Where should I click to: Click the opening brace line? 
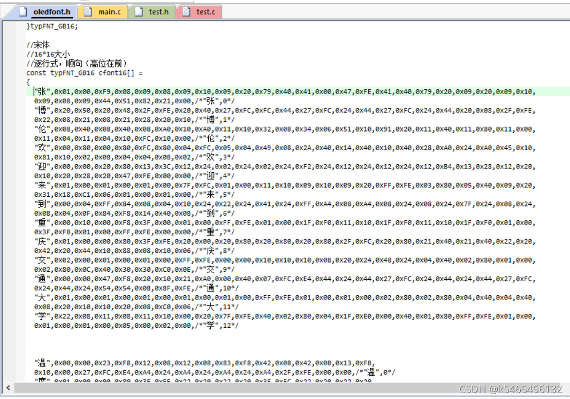point(28,82)
